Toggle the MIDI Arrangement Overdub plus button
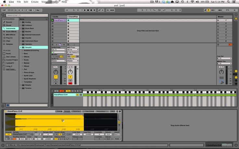 pyautogui.click(x=94, y=10)
